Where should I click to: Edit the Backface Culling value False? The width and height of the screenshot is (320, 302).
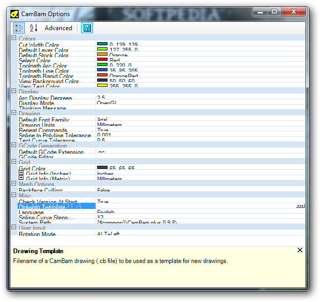coord(201,189)
